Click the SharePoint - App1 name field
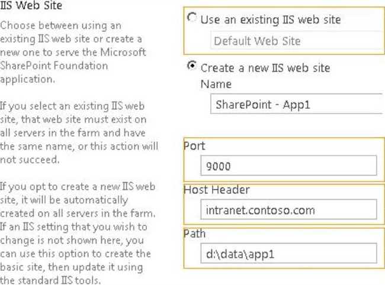The width and height of the screenshot is (385, 285). click(296, 103)
